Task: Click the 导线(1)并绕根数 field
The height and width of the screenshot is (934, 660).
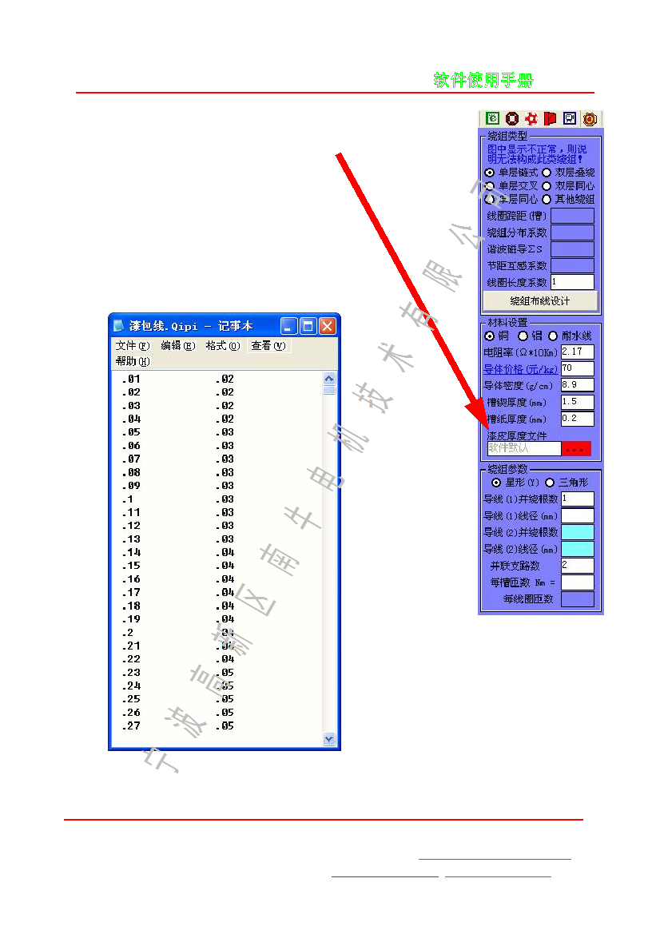Action: pos(577,499)
